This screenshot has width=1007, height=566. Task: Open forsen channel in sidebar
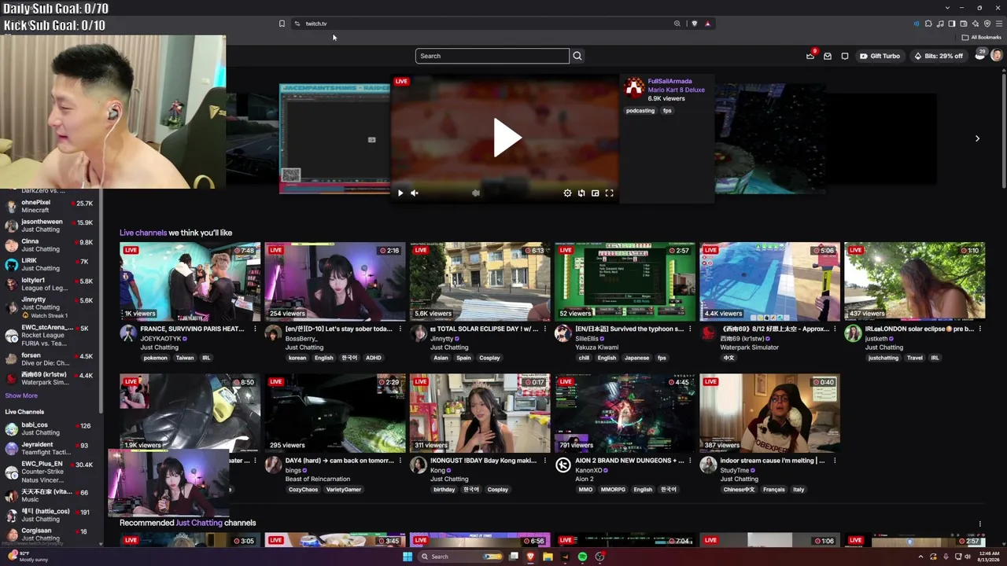50,359
